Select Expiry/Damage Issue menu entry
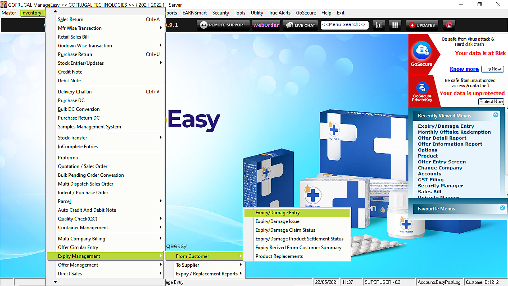The width and height of the screenshot is (508, 286). (x=277, y=221)
